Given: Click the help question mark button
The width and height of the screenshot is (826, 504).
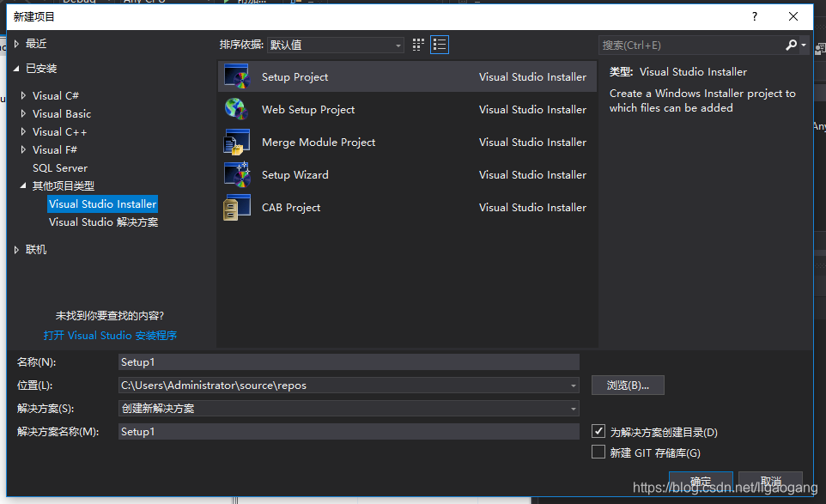Looking at the screenshot, I should pyautogui.click(x=755, y=16).
